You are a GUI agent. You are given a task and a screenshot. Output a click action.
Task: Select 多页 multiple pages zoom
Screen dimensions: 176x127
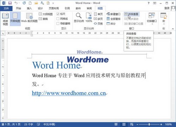coord(98,19)
